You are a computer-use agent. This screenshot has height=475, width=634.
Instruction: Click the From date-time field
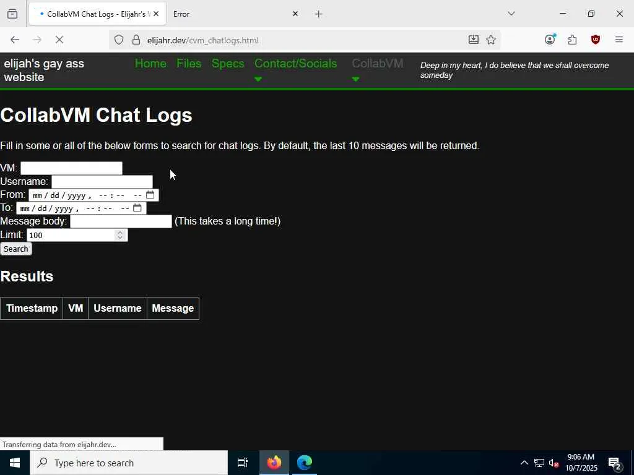(93, 195)
